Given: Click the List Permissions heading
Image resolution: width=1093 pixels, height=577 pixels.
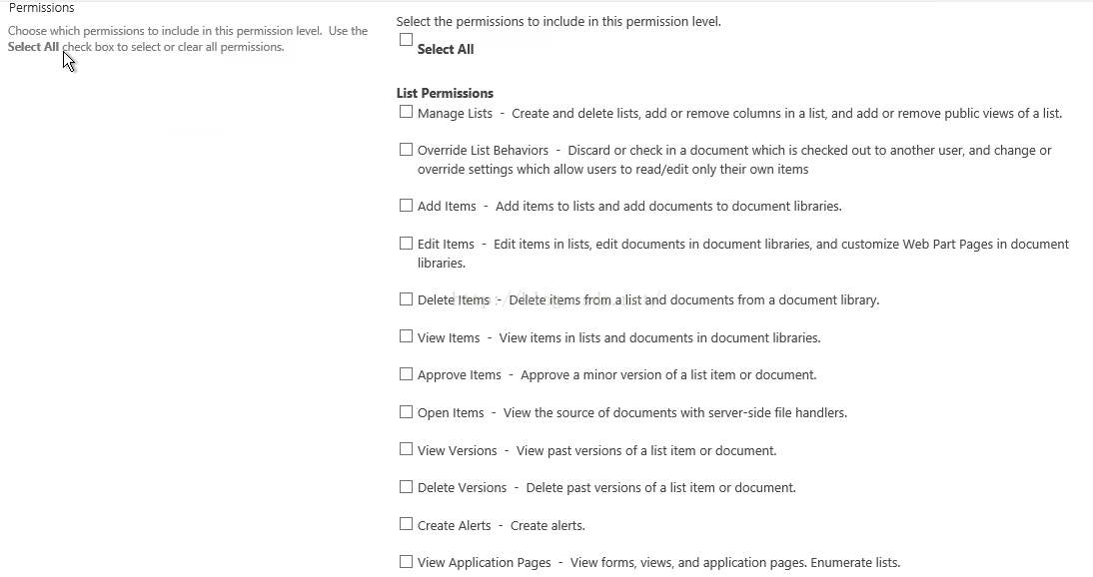Looking at the screenshot, I should coord(445,94).
